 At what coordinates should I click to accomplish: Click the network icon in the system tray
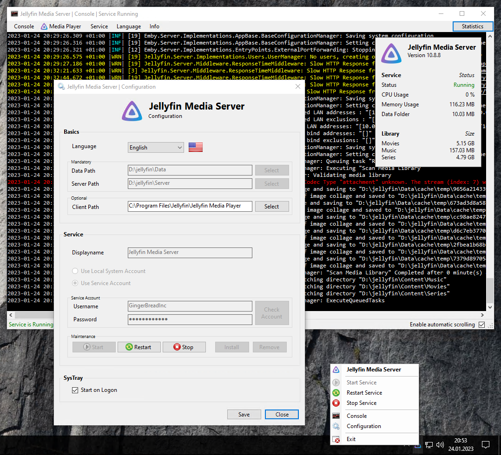coord(429,445)
